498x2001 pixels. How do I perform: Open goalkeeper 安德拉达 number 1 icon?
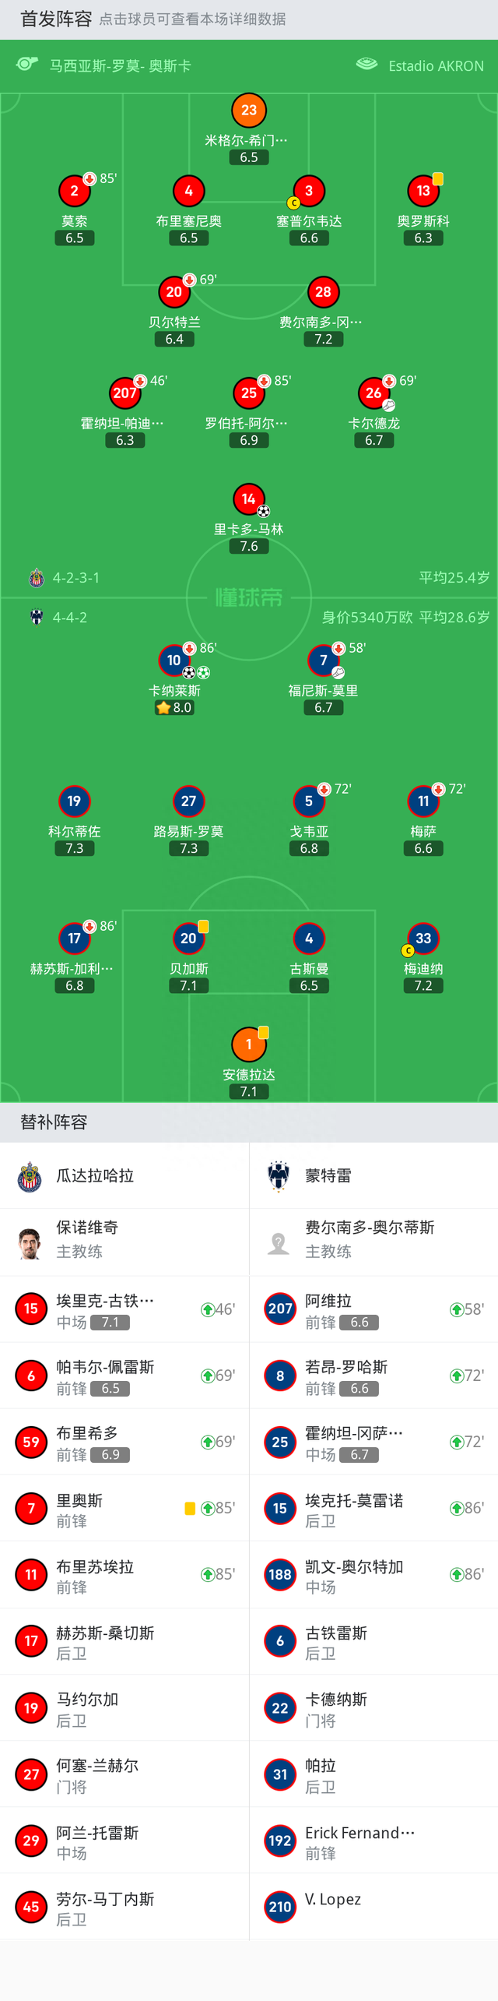(x=249, y=1045)
